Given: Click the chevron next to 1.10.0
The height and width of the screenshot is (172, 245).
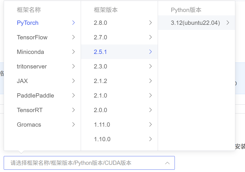Looking at the screenshot, I should (151, 139).
